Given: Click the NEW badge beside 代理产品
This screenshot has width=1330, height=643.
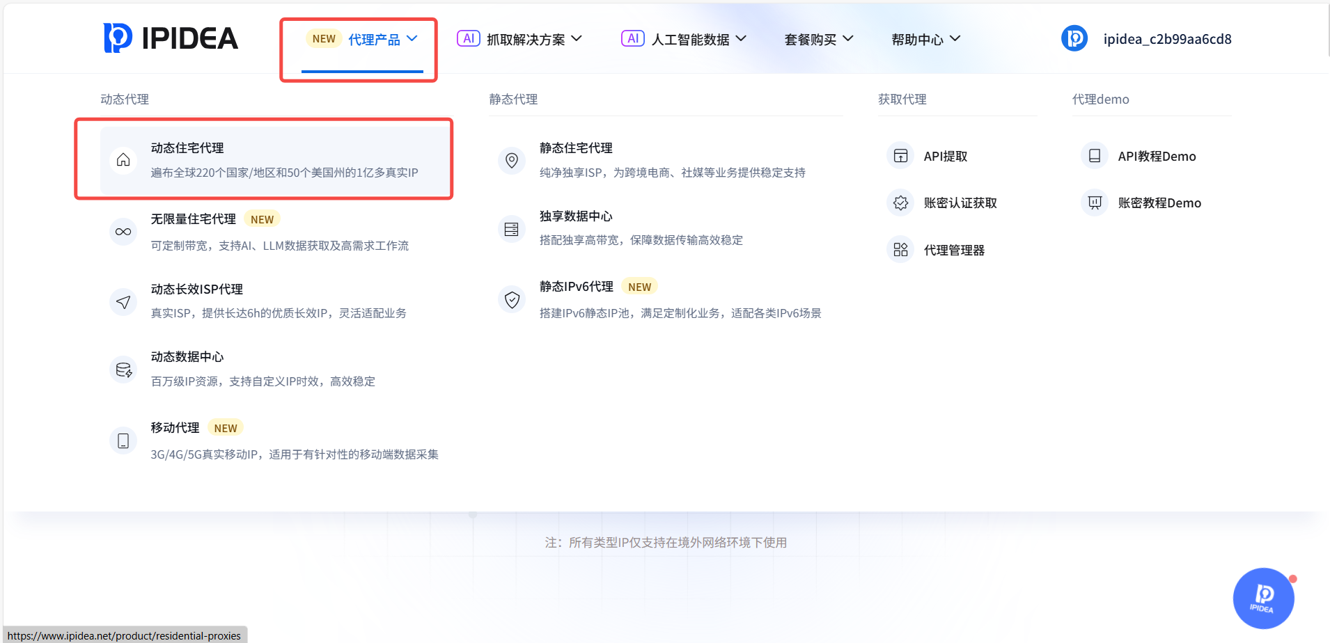Looking at the screenshot, I should pos(324,39).
